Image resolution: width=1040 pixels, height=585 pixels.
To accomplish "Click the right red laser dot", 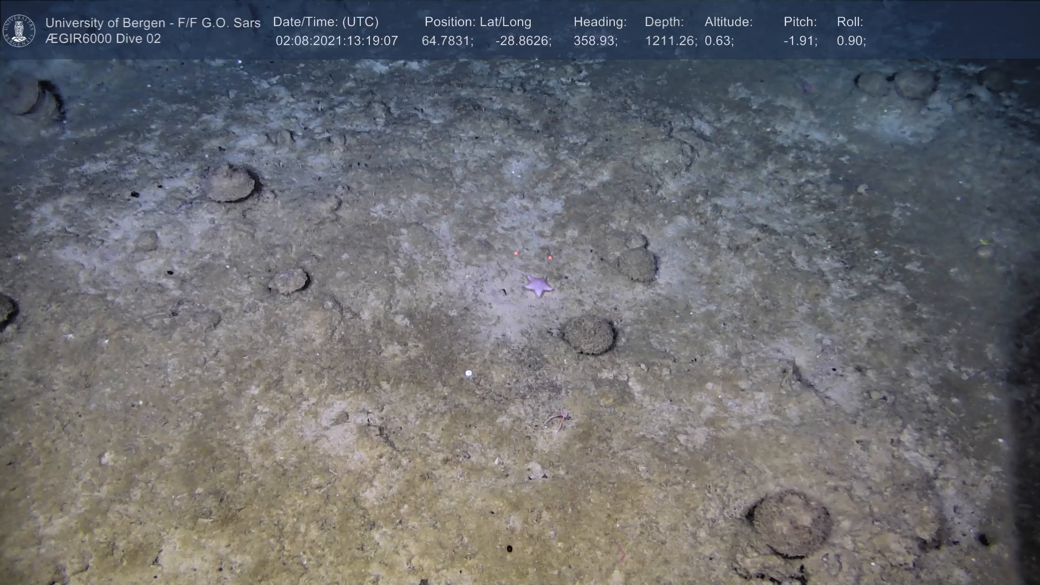I will tap(550, 258).
